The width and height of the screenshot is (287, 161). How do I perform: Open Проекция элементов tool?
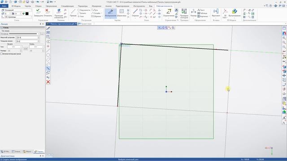click(59, 14)
